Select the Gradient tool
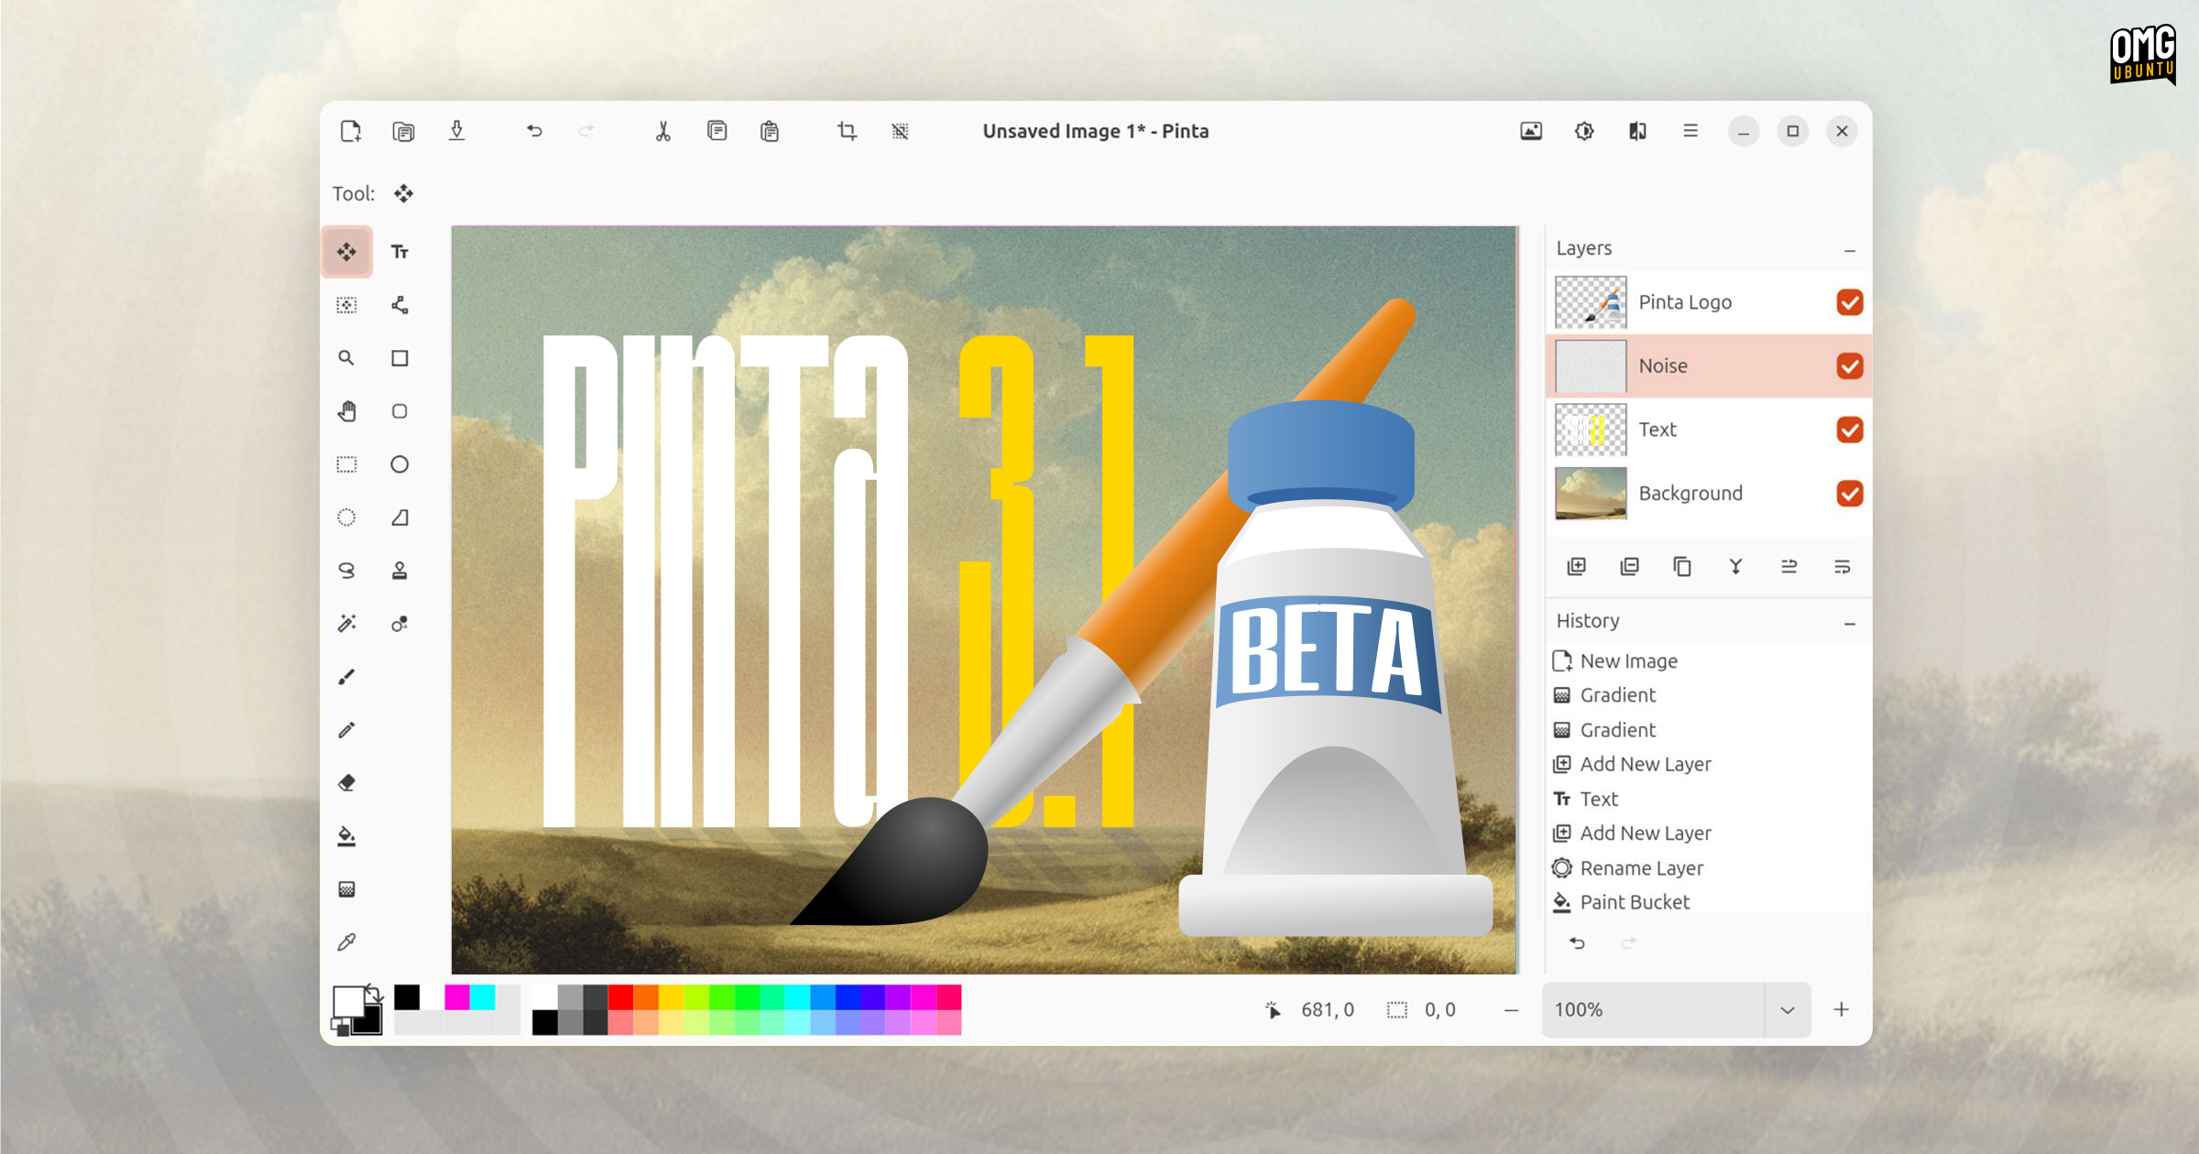Screen dimensions: 2199x1154 [x=347, y=889]
